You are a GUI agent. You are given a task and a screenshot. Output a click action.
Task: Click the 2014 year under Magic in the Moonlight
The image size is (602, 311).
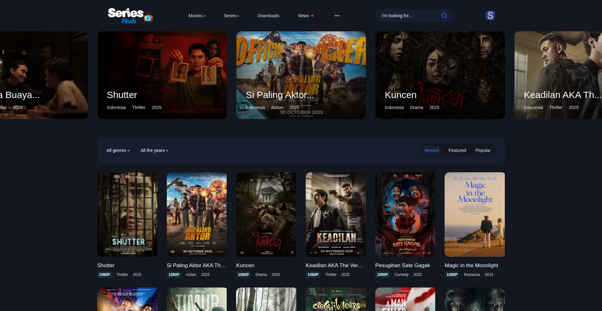(489, 275)
